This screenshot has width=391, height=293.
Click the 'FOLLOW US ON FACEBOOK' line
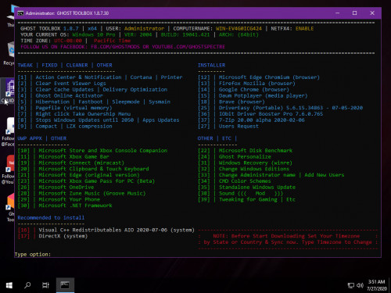123,47
